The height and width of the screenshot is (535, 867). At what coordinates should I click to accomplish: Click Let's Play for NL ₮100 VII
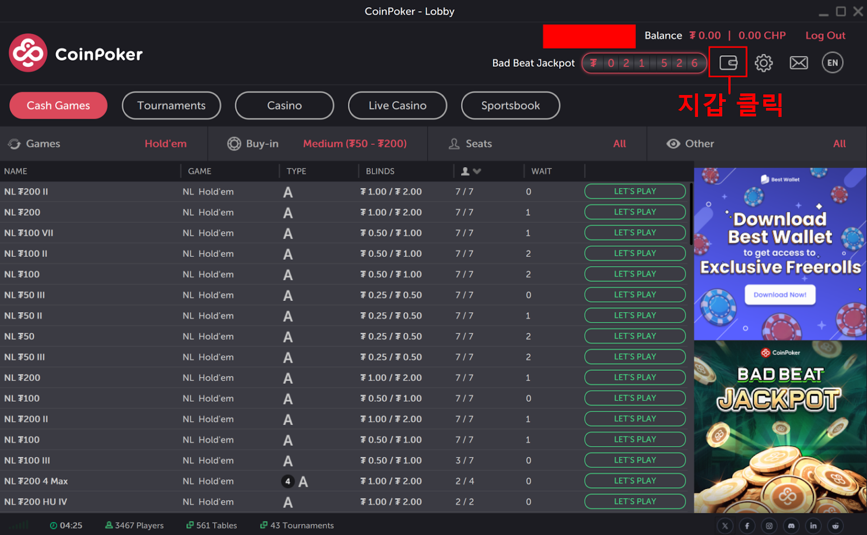click(x=635, y=233)
